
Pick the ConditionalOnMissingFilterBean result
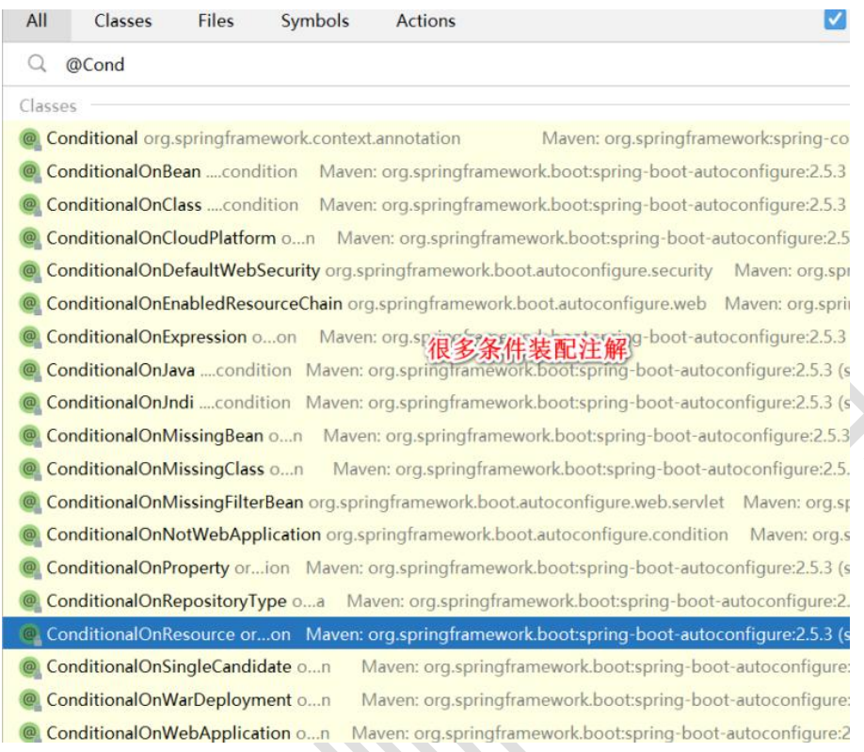(x=426, y=502)
